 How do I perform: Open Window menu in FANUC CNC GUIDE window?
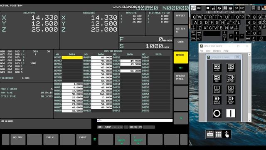tap(217, 51)
